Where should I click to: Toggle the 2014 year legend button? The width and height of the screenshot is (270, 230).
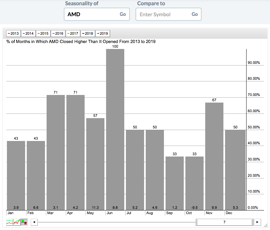tap(28, 33)
